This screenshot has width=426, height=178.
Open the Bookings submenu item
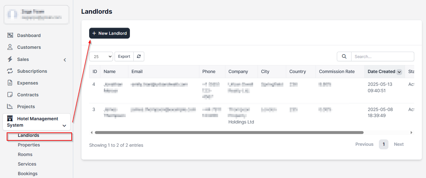(x=28, y=174)
